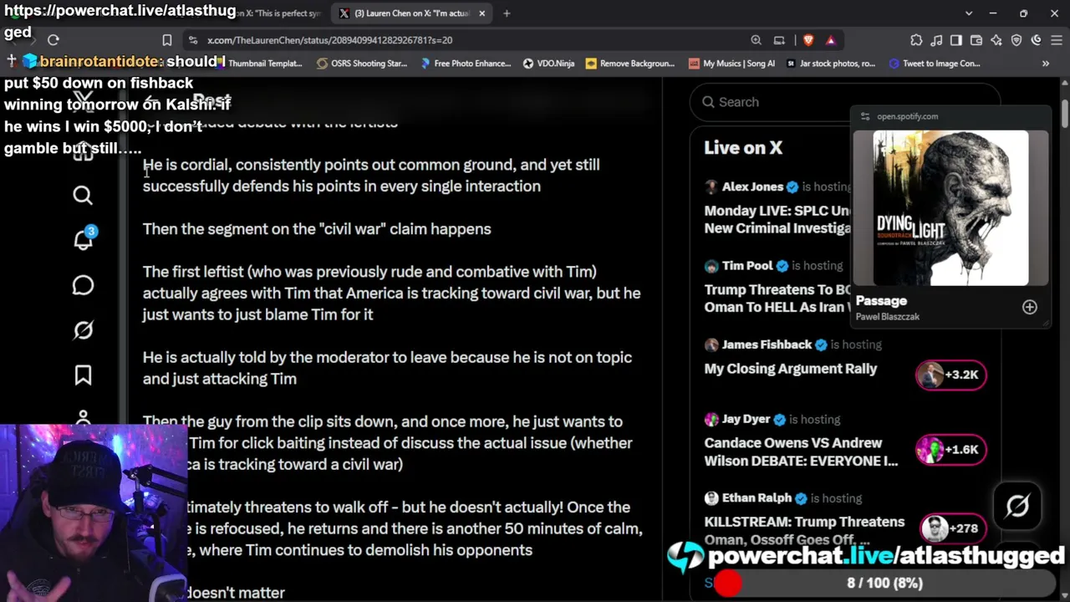
Task: Open Candace Owens VS Andrew Wilson debate
Action: click(801, 451)
